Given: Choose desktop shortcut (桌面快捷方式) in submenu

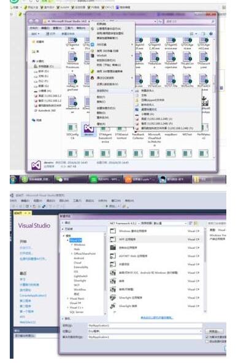Looking at the screenshot, I should pyautogui.click(x=168, y=109).
